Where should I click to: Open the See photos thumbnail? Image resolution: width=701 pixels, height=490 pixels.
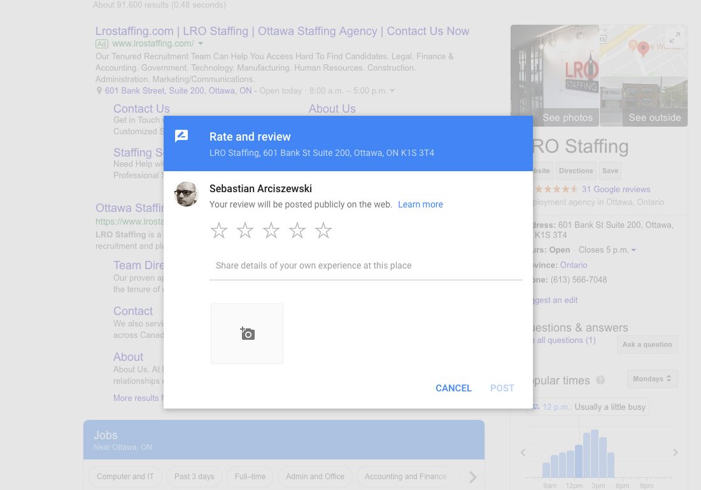click(x=555, y=75)
